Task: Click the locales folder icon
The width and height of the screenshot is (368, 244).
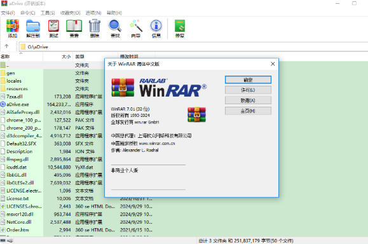Action: [x=3, y=81]
